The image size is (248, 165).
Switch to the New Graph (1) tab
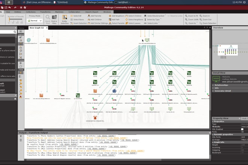click(x=37, y=28)
